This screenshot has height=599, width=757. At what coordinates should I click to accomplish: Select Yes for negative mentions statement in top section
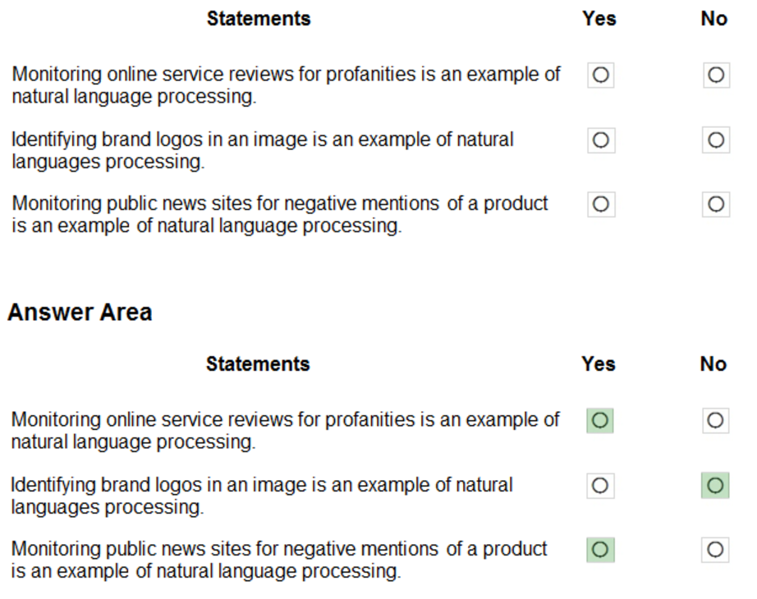(600, 204)
